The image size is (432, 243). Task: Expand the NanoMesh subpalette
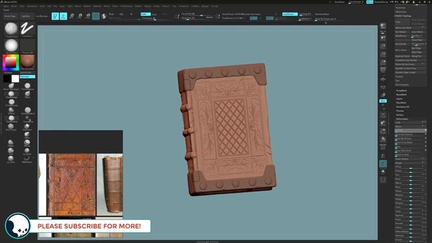(402, 94)
